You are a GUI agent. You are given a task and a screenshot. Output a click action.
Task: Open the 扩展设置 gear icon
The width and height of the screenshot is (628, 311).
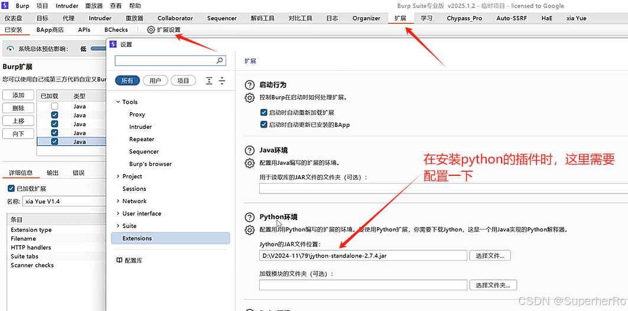(x=151, y=30)
